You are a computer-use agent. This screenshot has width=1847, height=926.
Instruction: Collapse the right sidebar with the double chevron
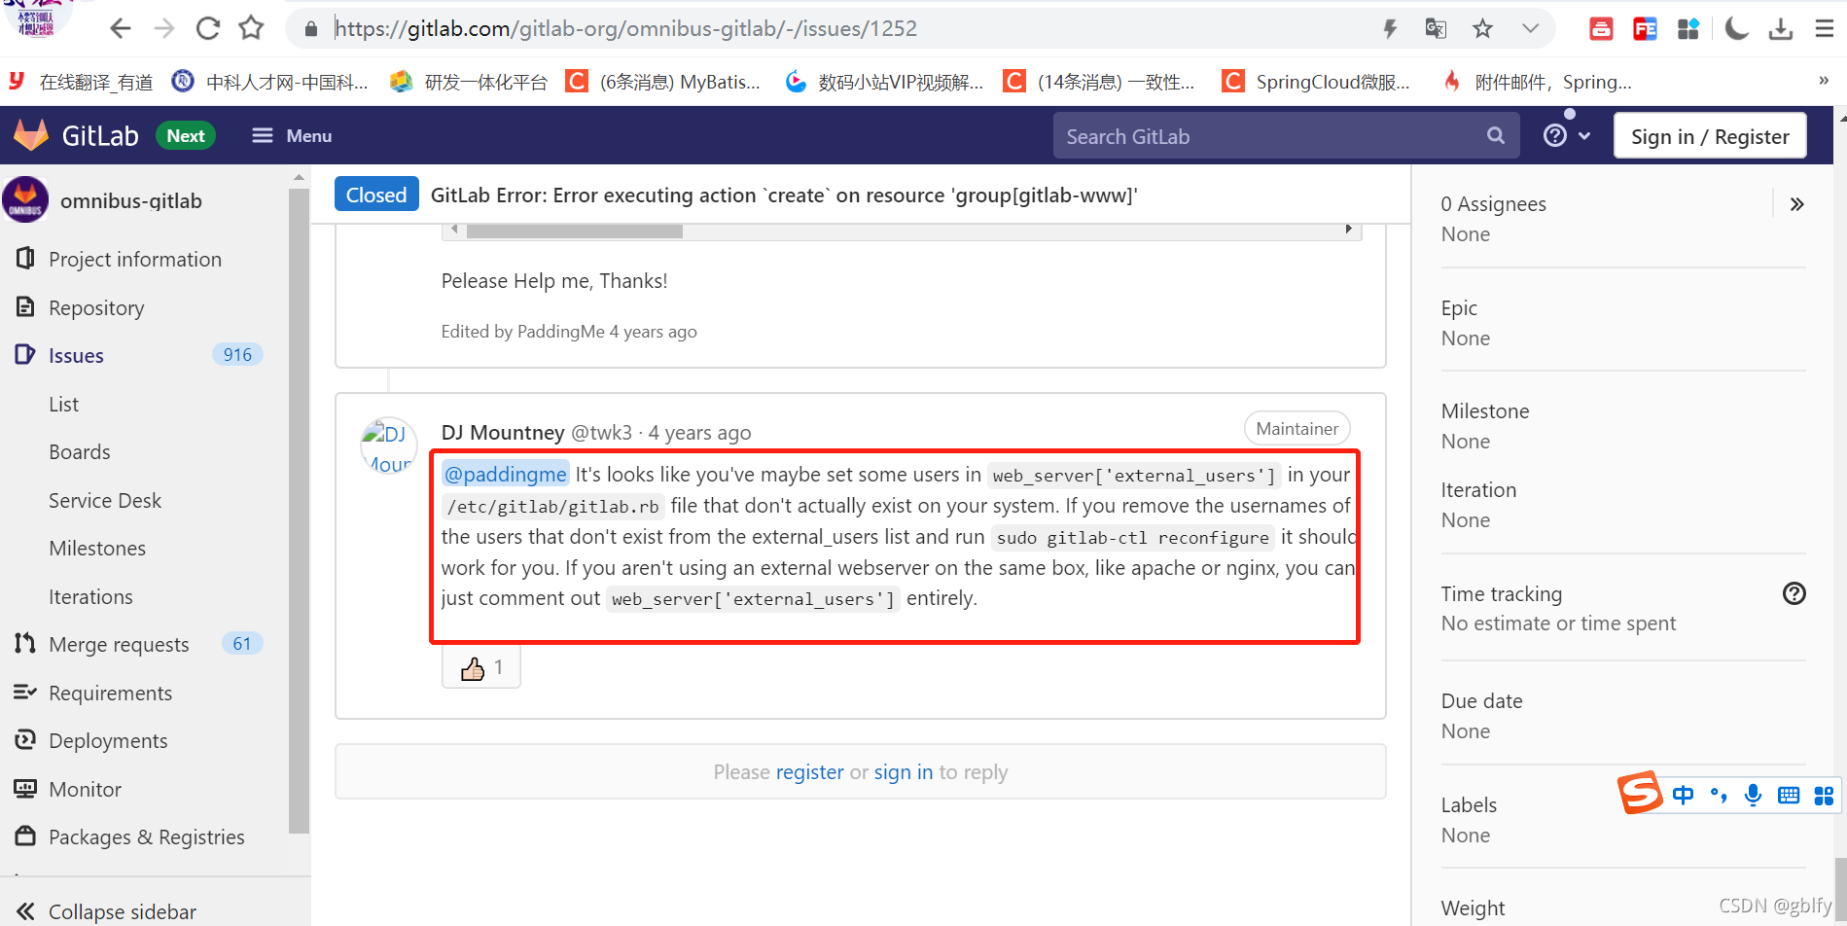pyautogui.click(x=1796, y=204)
